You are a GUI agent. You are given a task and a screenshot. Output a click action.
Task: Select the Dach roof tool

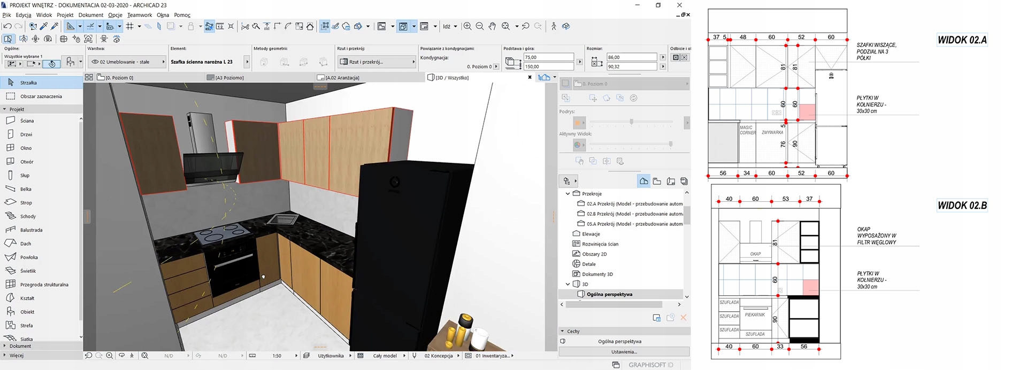[26, 243]
